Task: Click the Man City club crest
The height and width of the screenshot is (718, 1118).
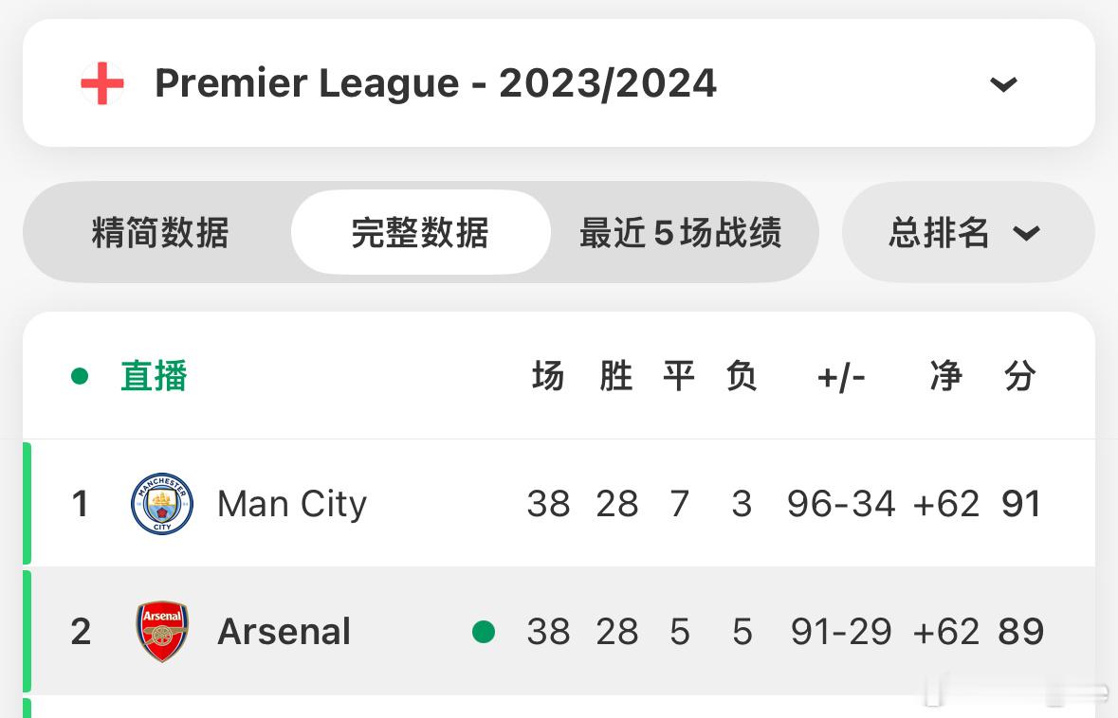Action: pos(162,504)
